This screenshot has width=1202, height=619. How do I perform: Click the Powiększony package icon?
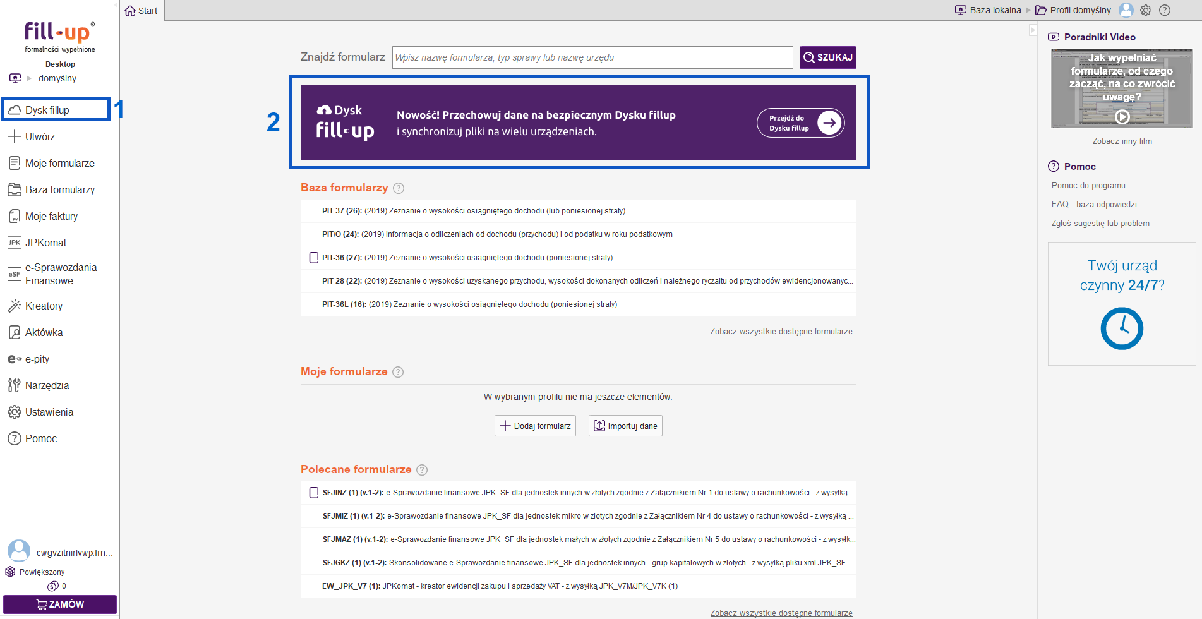(x=10, y=572)
